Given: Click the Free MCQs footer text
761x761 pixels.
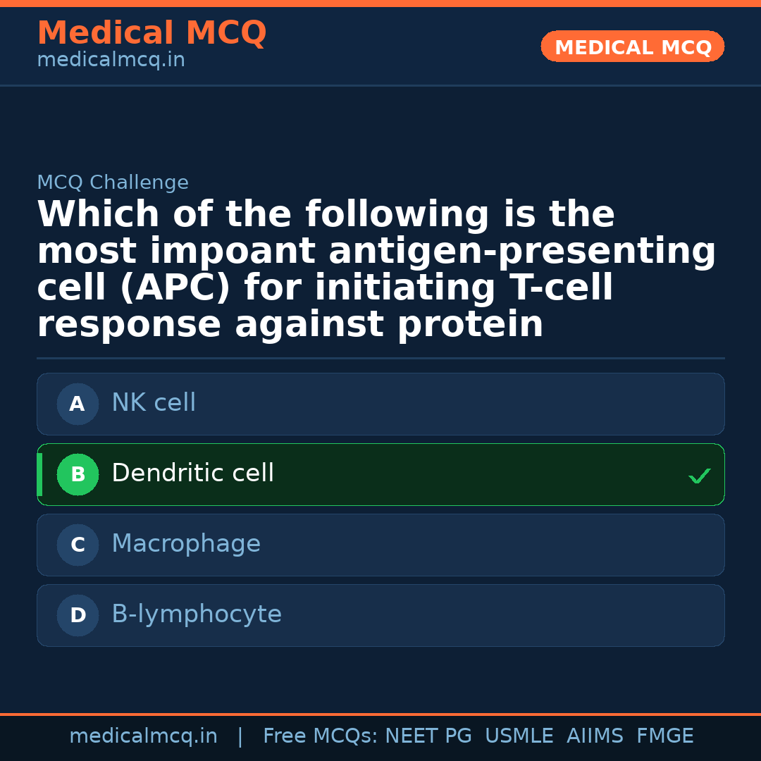Looking at the screenshot, I should tap(321, 736).
